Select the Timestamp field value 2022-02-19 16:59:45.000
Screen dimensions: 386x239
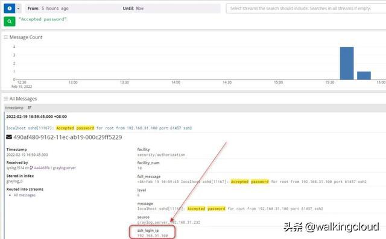tap(27, 155)
